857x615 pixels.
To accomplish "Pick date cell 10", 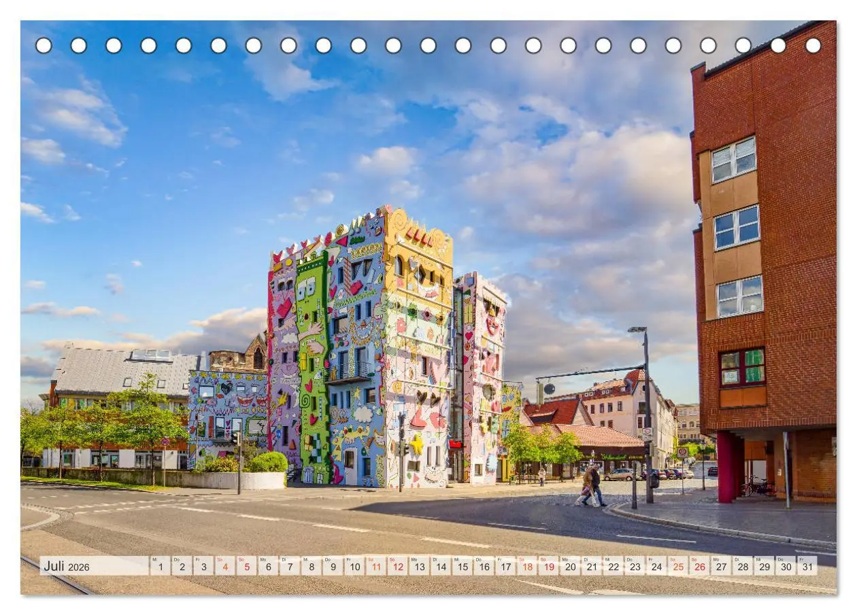I will [354, 565].
